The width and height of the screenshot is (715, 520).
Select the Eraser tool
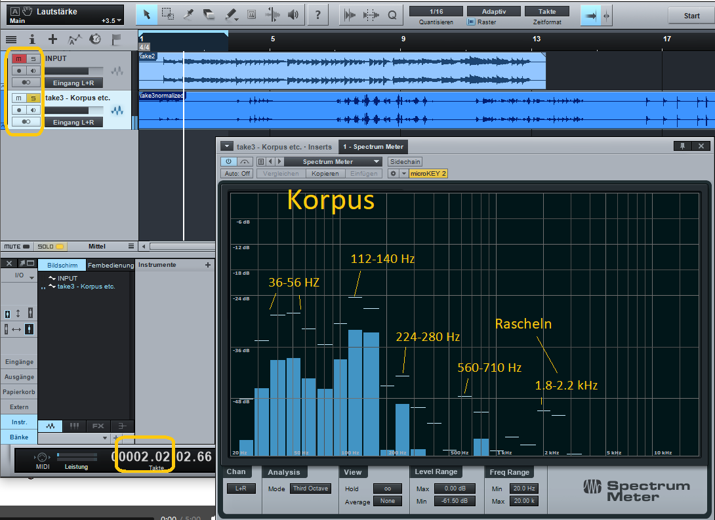[x=209, y=14]
